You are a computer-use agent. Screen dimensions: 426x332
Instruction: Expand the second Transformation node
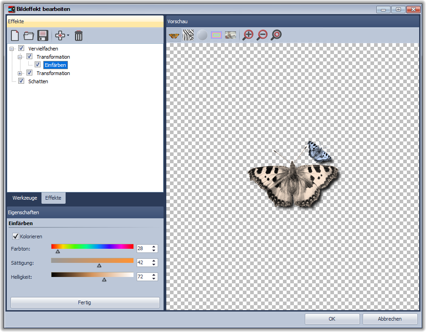pos(20,73)
